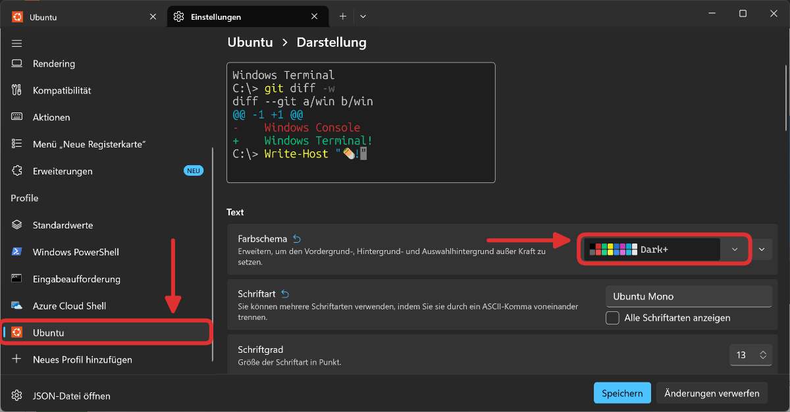Click the Ubuntu breadcrumb link

click(250, 42)
